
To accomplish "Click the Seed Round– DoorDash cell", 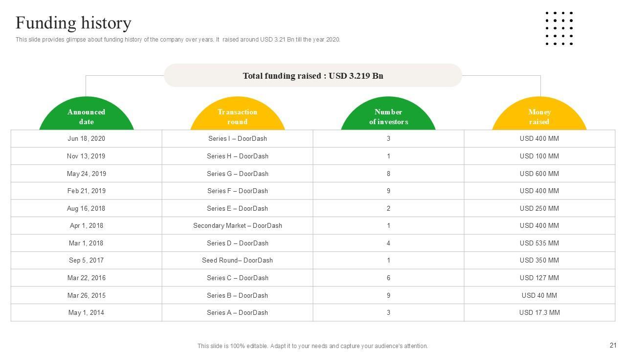I will tap(238, 261).
